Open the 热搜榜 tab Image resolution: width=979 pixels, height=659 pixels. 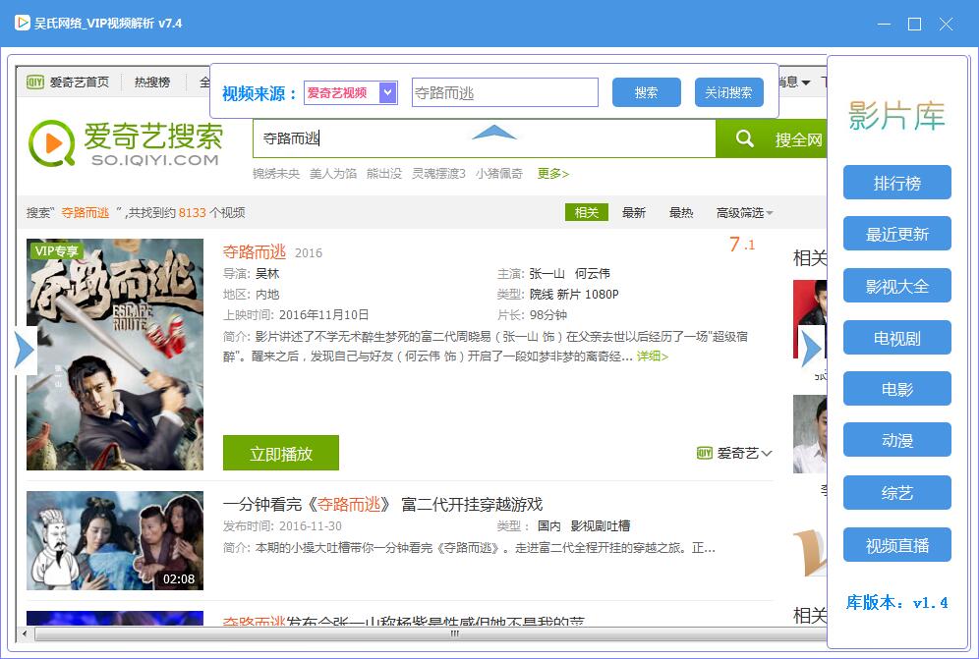tap(152, 82)
